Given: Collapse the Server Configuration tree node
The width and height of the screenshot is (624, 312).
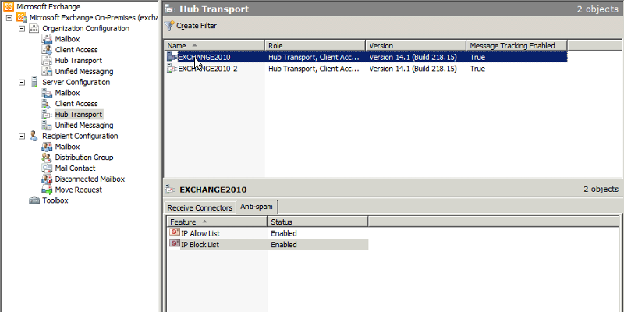Looking at the screenshot, I should point(22,83).
